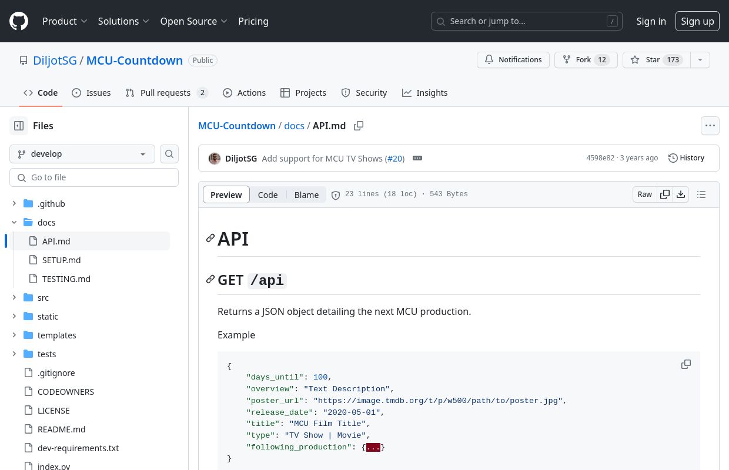This screenshot has width=729, height=470.
Task: Open the Issues tab
Action: click(91, 93)
